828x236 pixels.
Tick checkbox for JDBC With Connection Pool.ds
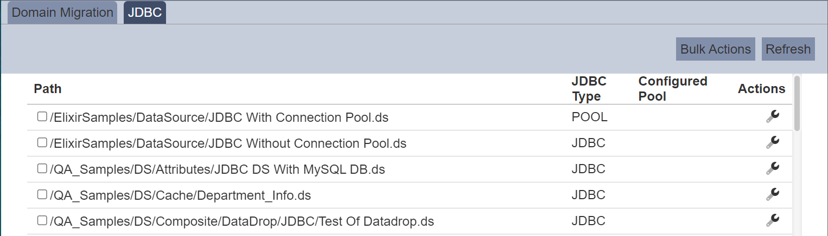[42, 116]
